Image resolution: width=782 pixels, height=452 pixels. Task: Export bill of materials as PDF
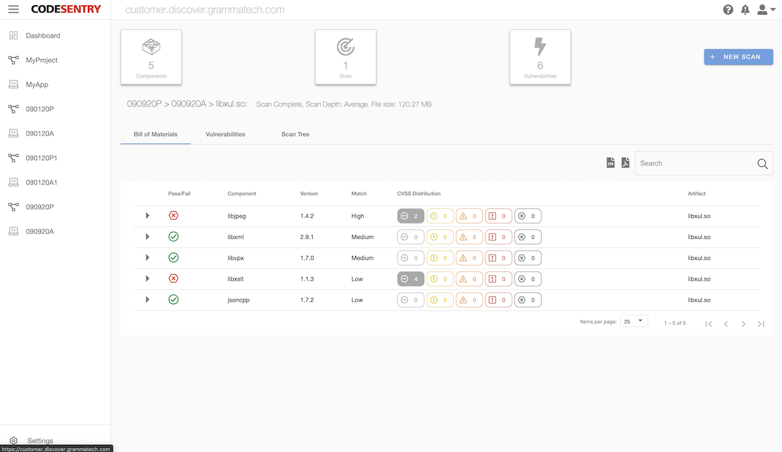click(x=625, y=163)
